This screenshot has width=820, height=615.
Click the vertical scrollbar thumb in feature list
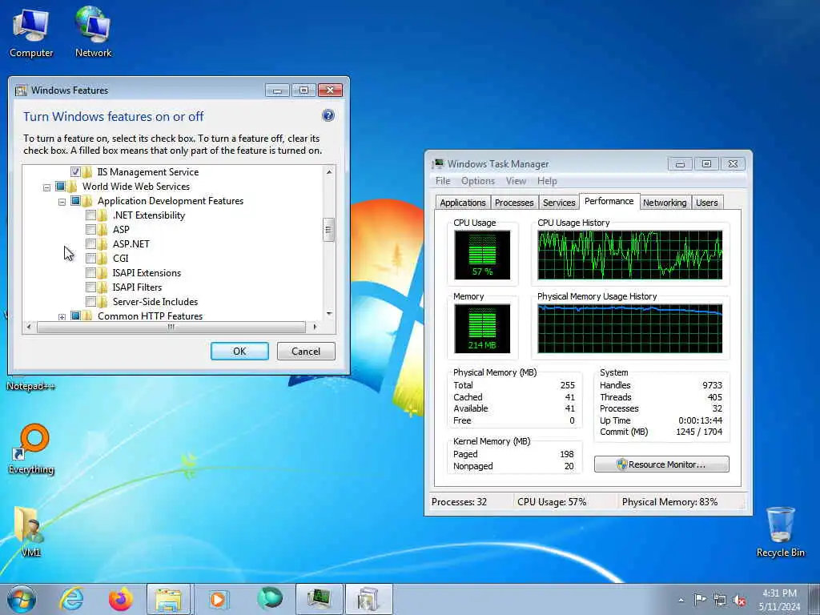(329, 230)
